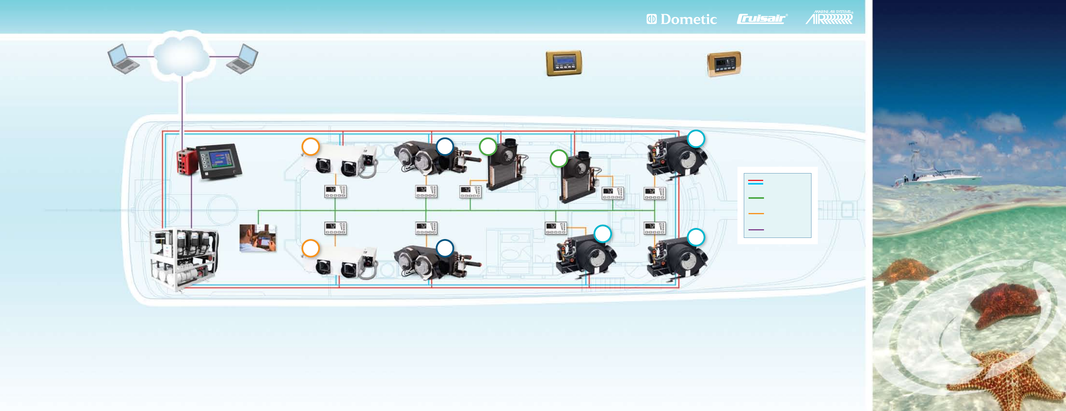This screenshot has width=1066, height=411.
Task: Click the green circle beside the dark blue circle
Action: (488, 147)
